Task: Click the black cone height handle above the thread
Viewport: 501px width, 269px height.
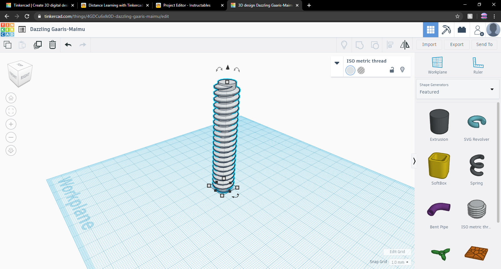Action: pos(228,67)
